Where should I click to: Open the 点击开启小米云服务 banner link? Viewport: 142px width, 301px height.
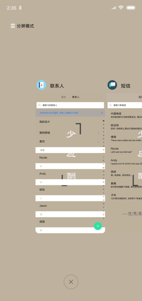(x=59, y=113)
